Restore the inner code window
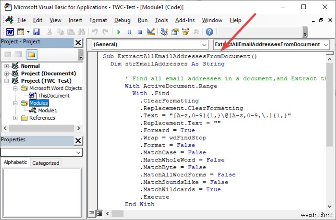The height and width of the screenshot is (220, 336). [x=321, y=20]
